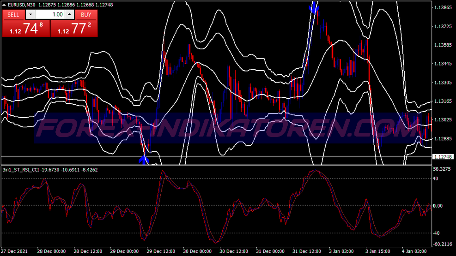Image resolution: width=456 pixels, height=256 pixels.
Task: Click the 31 Dec 12:00 time label
Action: 307,251
